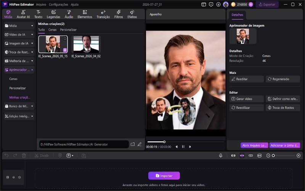This screenshot has width=305, height=191.
Task: Expand the Banco de Mí... section
Action: coord(19,106)
